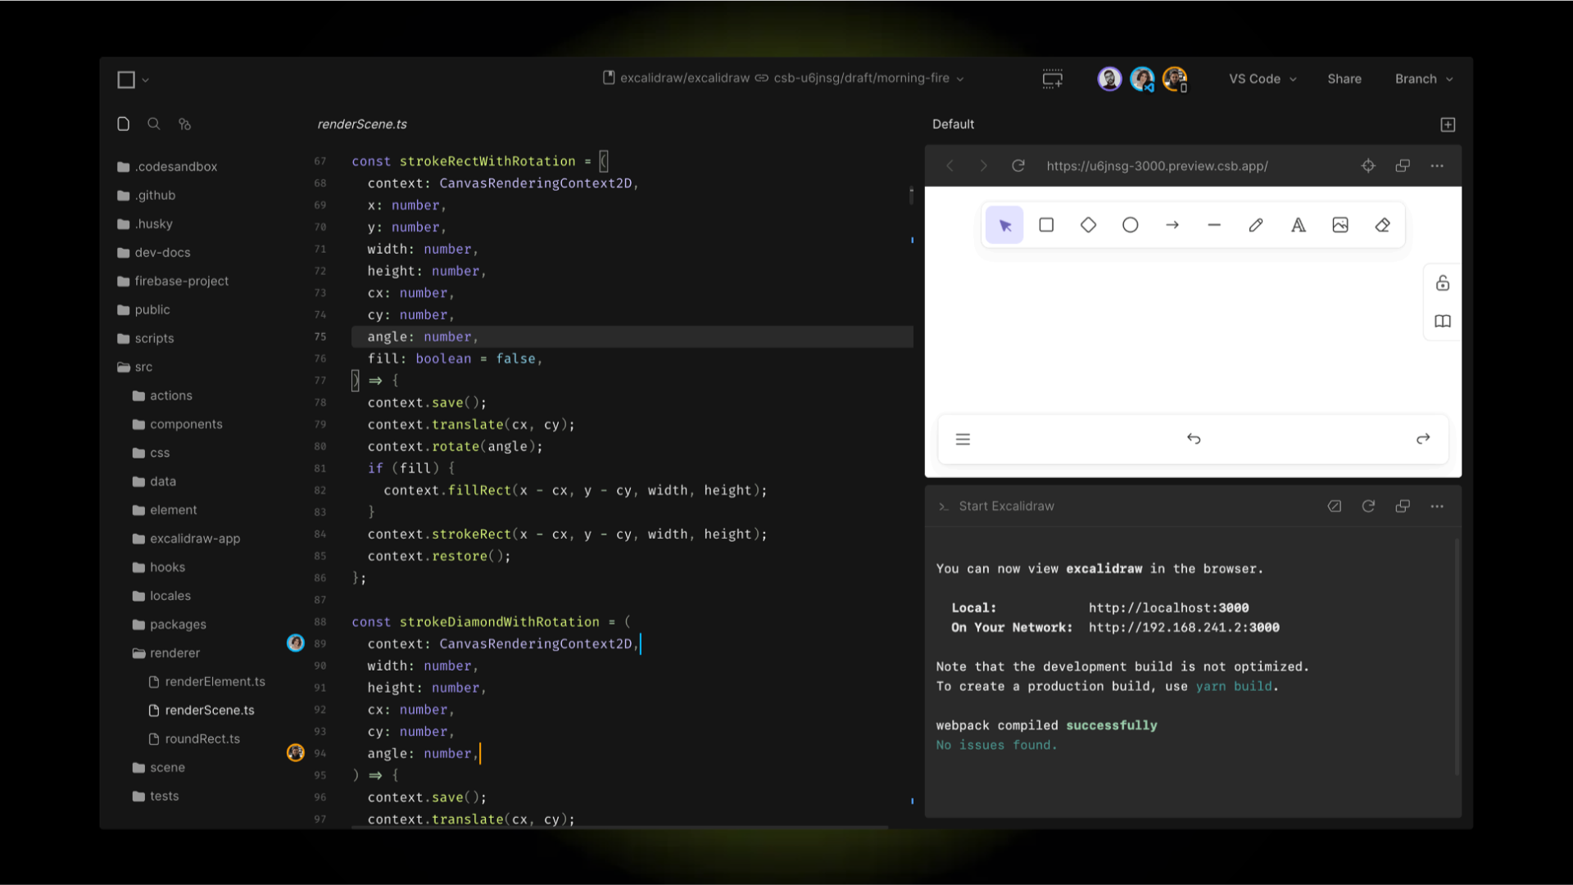Click the preview inspect crosshair icon
The width and height of the screenshot is (1573, 885).
click(x=1368, y=166)
